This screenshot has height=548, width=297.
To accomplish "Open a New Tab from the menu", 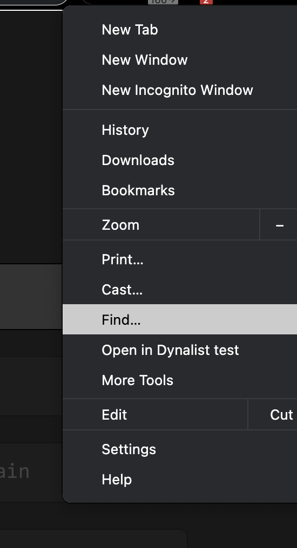I will [x=180, y=30].
